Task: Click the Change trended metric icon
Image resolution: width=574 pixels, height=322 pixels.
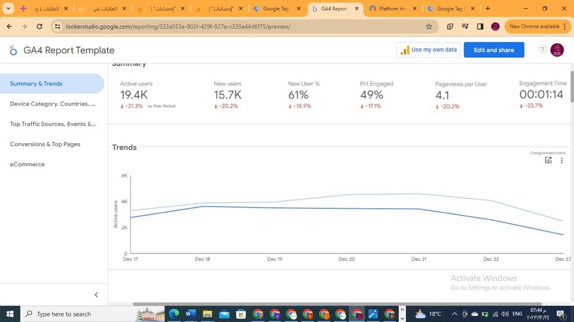Action: [548, 160]
